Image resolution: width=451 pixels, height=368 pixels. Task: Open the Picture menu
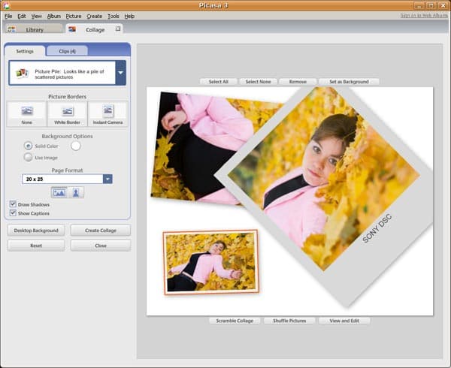pos(74,16)
